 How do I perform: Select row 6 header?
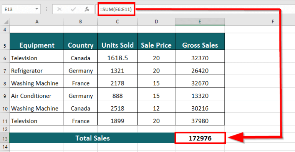pyautogui.click(x=5, y=56)
